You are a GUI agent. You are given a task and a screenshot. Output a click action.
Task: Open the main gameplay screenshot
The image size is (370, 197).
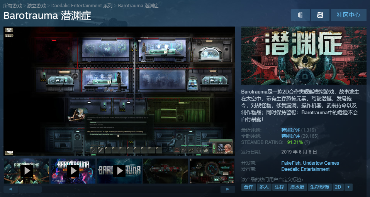(119, 91)
